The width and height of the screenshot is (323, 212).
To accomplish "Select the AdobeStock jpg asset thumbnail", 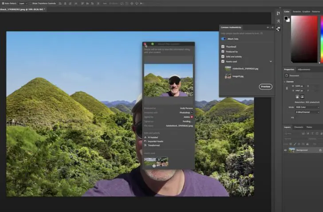I will pyautogui.click(x=228, y=69).
